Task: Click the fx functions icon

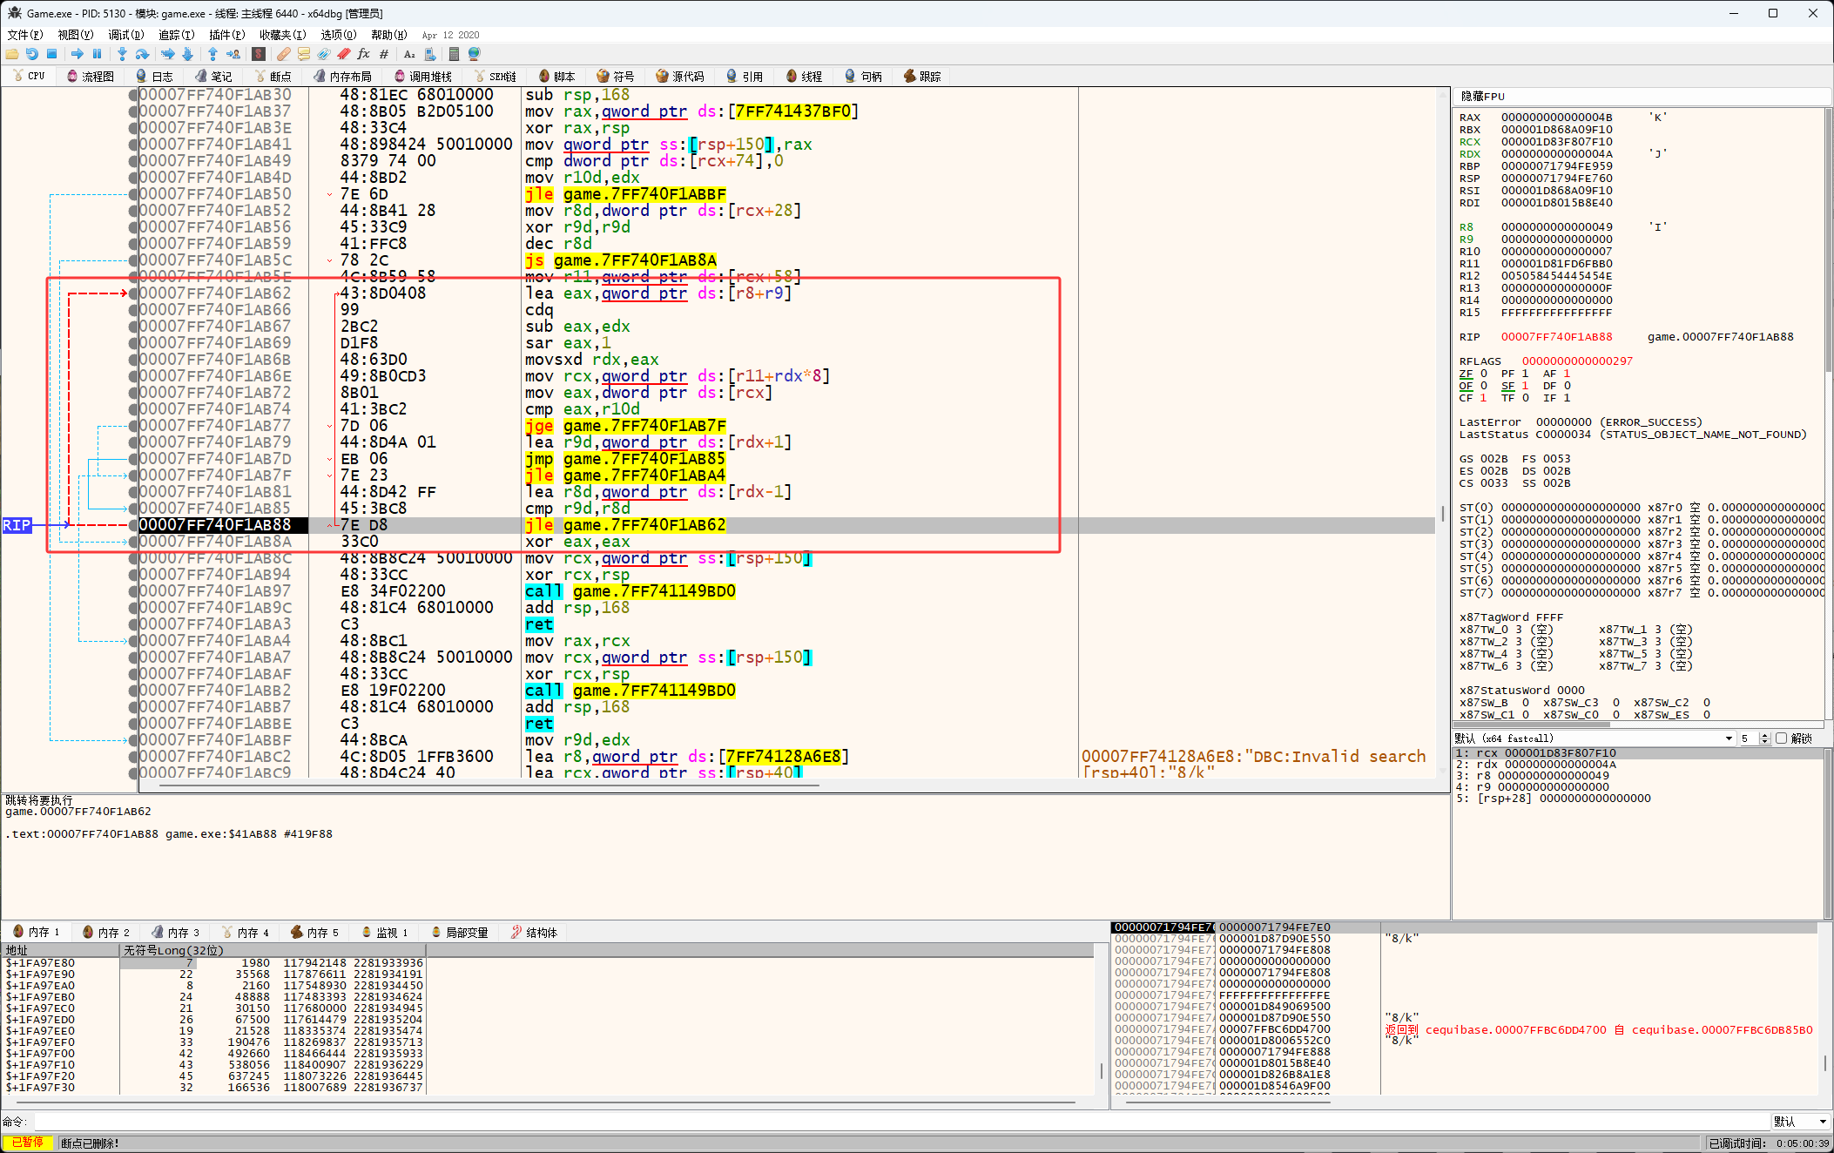Action: tap(363, 54)
